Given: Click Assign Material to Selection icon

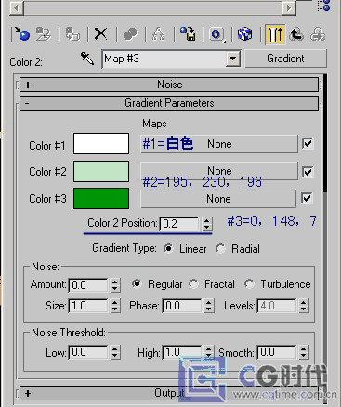Looking at the screenshot, I should (x=72, y=33).
